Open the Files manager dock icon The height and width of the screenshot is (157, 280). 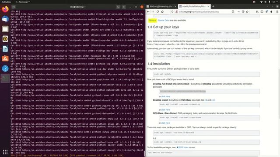pyautogui.click(x=5, y=29)
